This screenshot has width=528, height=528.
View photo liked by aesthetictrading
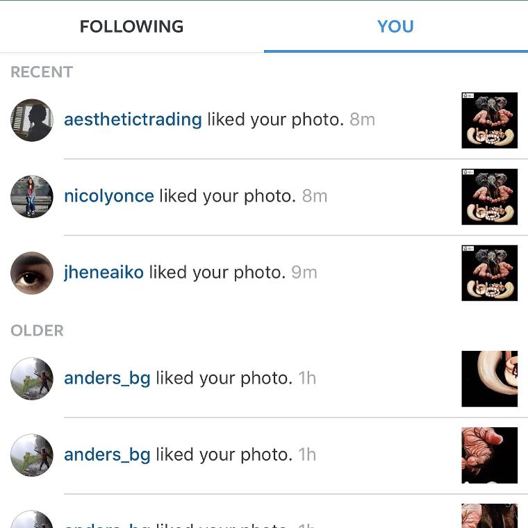[489, 120]
